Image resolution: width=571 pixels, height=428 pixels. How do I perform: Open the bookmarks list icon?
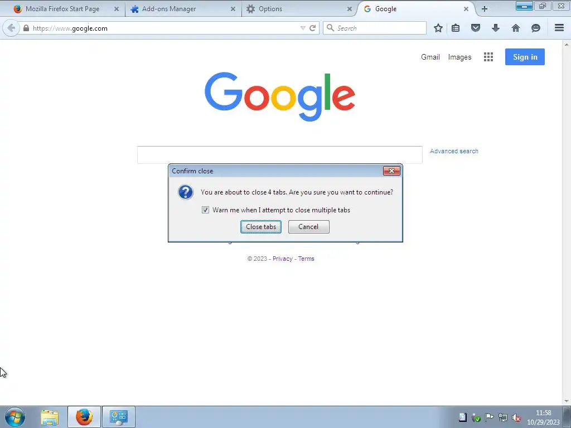point(456,28)
